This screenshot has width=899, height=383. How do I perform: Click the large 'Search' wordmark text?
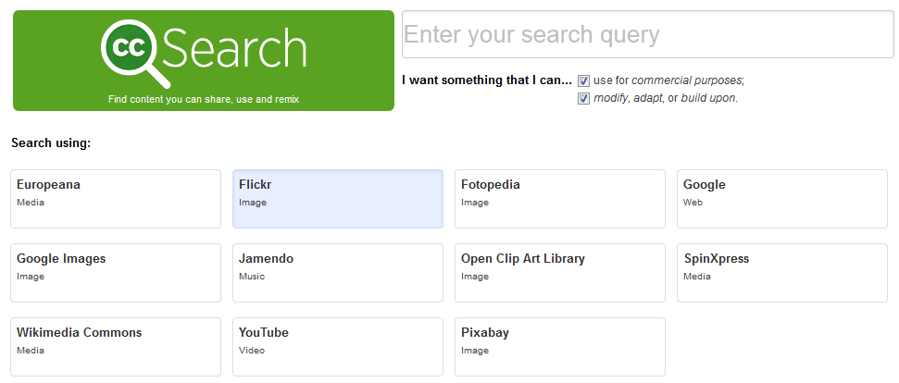tap(235, 49)
